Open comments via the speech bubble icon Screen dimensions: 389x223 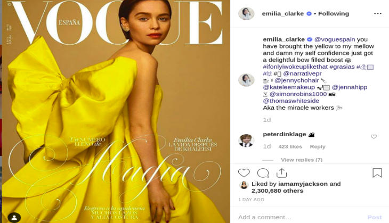coord(263,173)
